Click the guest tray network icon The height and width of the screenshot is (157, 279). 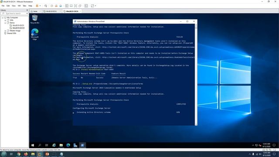click(257, 145)
